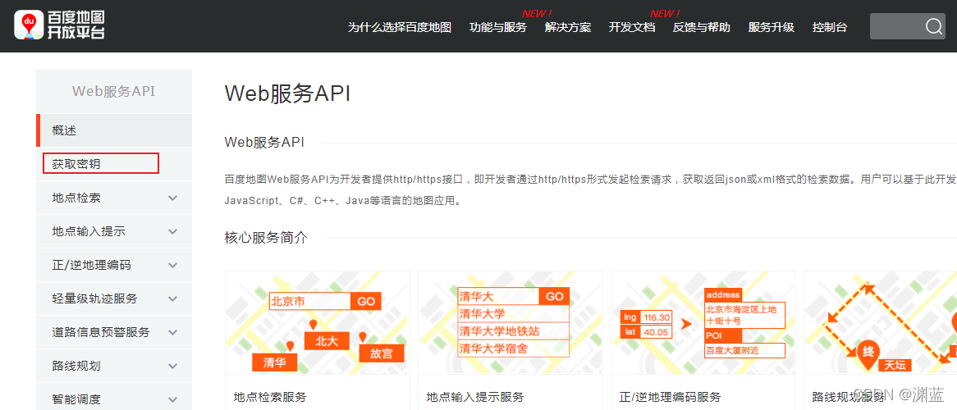Open the 地点输入提示服务 card thumbnail

pos(511,323)
